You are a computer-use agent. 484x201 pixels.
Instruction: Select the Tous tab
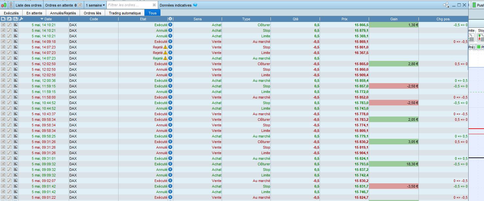point(153,13)
